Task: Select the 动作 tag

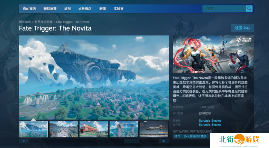Action: [x=177, y=136]
